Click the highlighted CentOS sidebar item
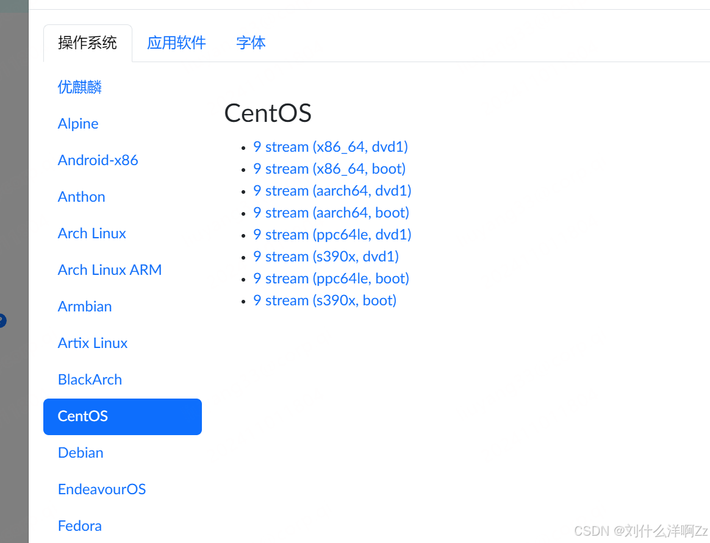 pyautogui.click(x=122, y=417)
